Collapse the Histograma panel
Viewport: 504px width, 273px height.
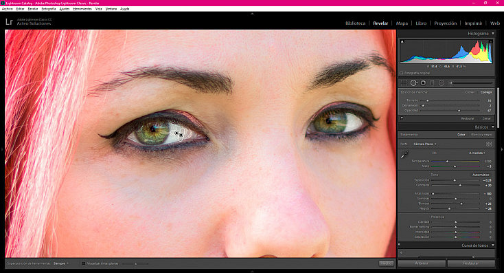coord(493,34)
